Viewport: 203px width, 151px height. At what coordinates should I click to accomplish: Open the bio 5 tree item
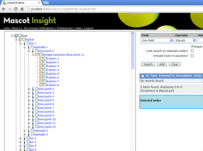[x=33, y=149]
